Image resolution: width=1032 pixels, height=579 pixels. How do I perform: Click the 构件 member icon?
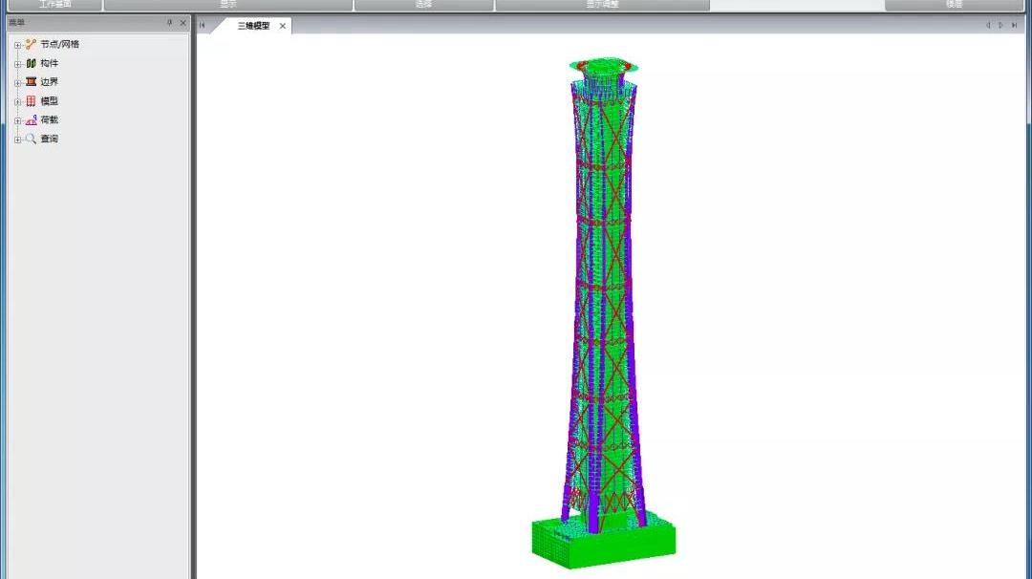click(x=31, y=63)
